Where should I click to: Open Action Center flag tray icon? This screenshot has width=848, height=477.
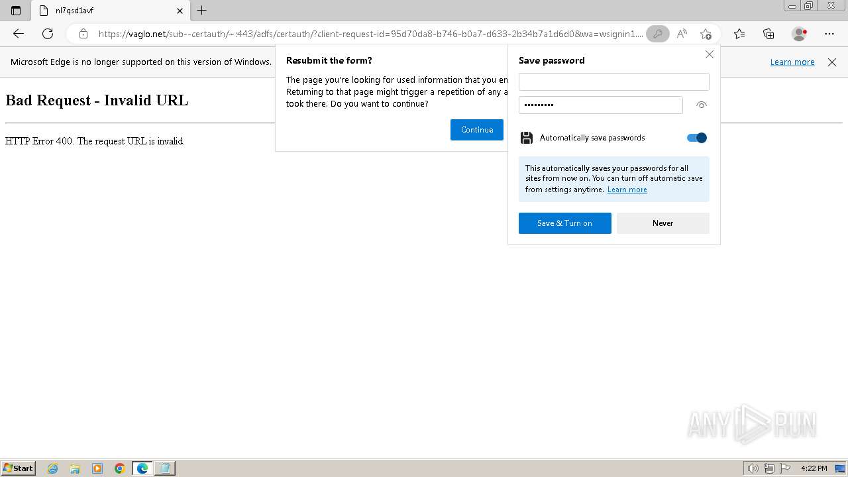pyautogui.click(x=785, y=468)
